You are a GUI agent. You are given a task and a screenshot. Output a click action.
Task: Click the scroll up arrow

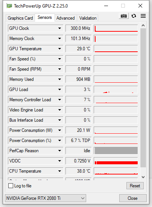pos(143,25)
